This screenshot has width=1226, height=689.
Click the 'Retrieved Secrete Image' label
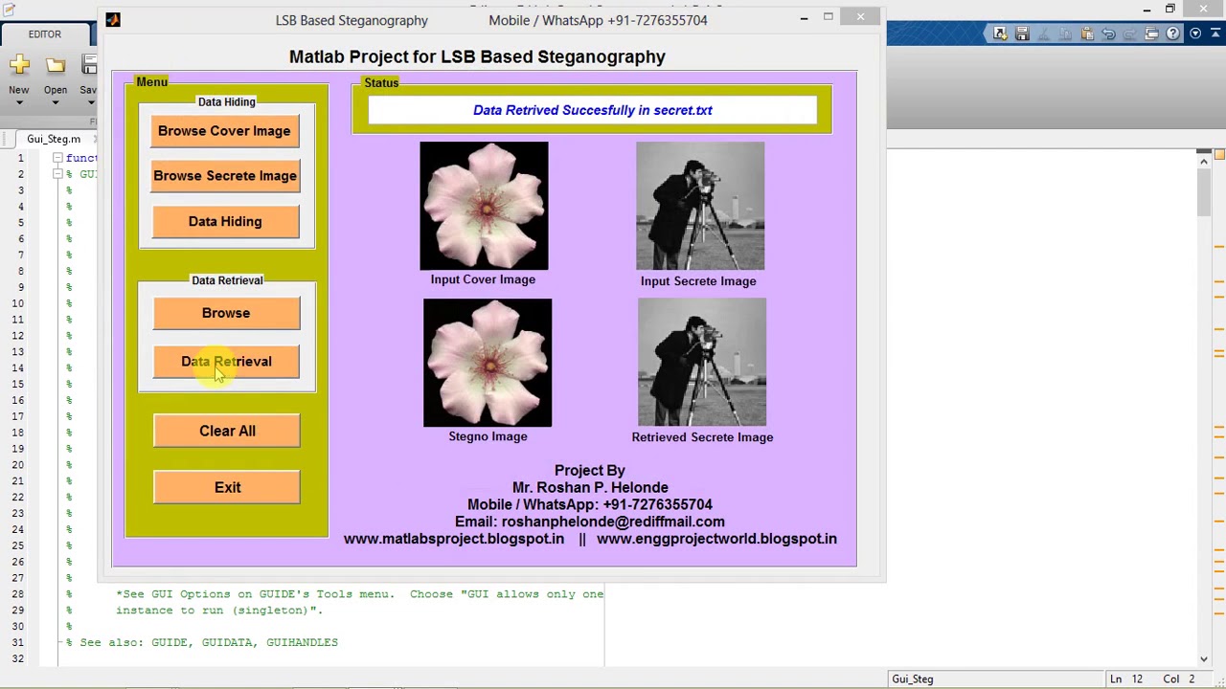[702, 437]
